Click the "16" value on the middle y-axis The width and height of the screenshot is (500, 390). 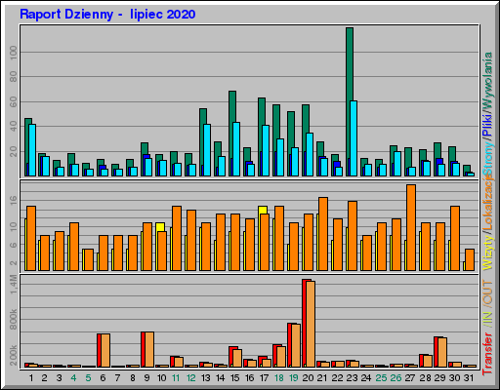(14, 200)
